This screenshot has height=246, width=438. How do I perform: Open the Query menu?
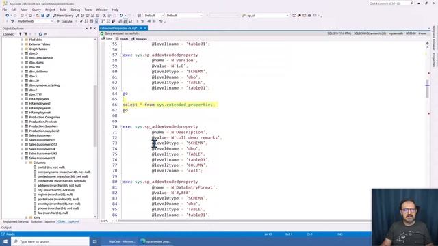point(36,10)
